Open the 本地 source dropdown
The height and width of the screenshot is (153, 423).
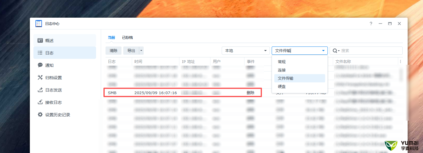coord(246,51)
